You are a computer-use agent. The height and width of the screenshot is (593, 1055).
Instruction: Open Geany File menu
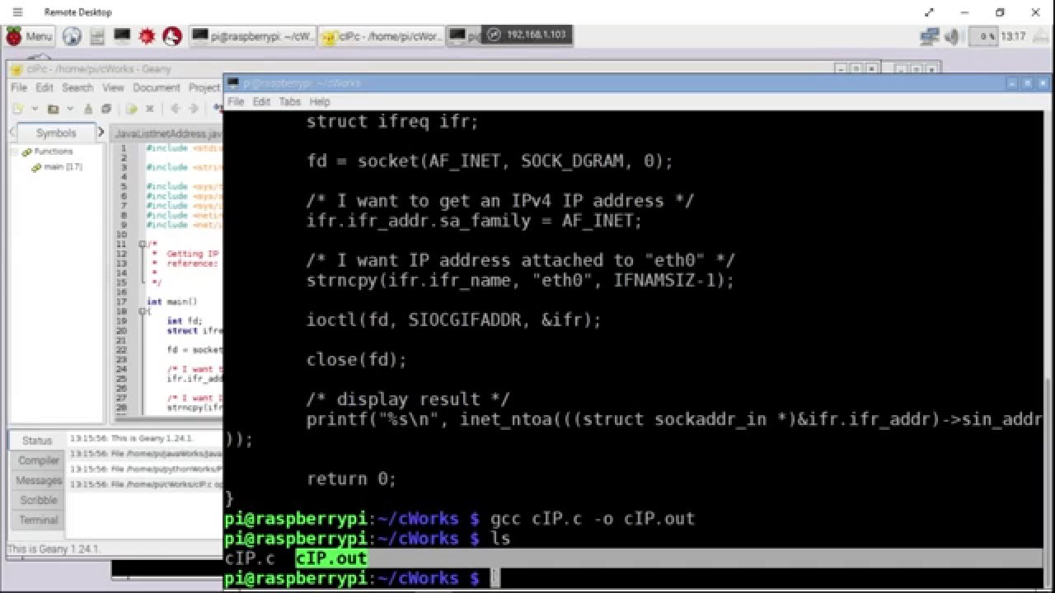[x=19, y=87]
